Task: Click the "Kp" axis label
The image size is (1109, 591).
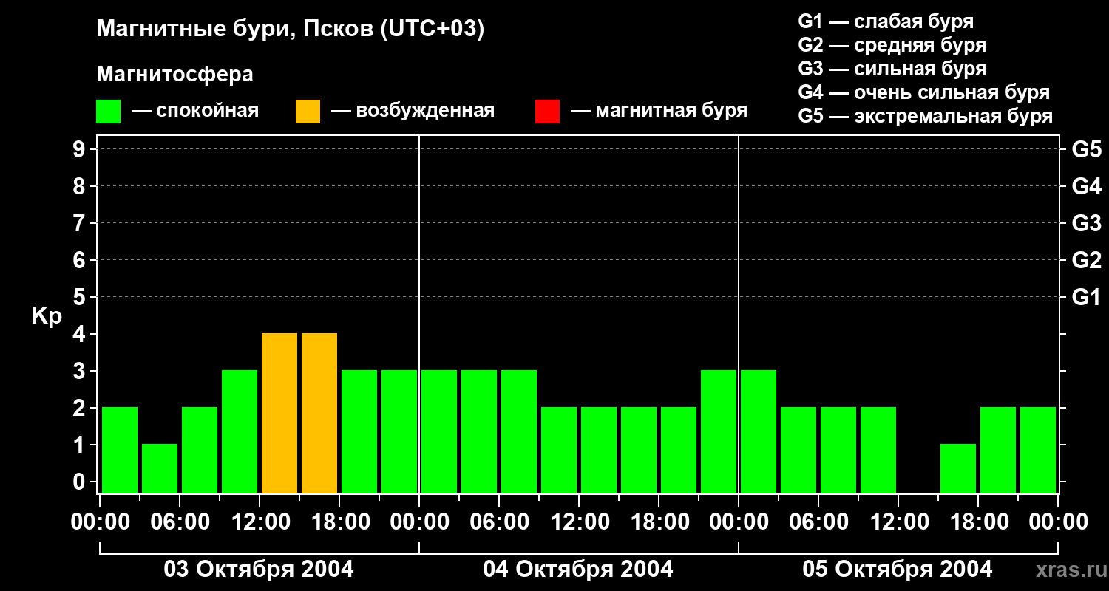Action: pyautogui.click(x=46, y=316)
